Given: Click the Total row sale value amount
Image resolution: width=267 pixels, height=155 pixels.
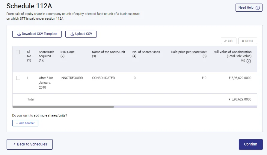Looking at the screenshot, I should click(240, 99).
